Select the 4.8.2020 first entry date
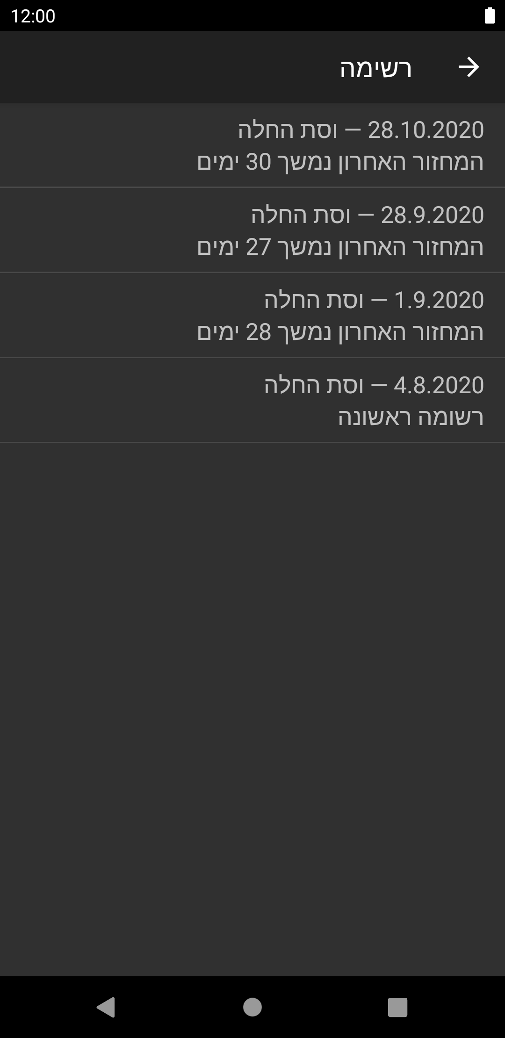Image resolution: width=505 pixels, height=1038 pixels. tap(439, 385)
